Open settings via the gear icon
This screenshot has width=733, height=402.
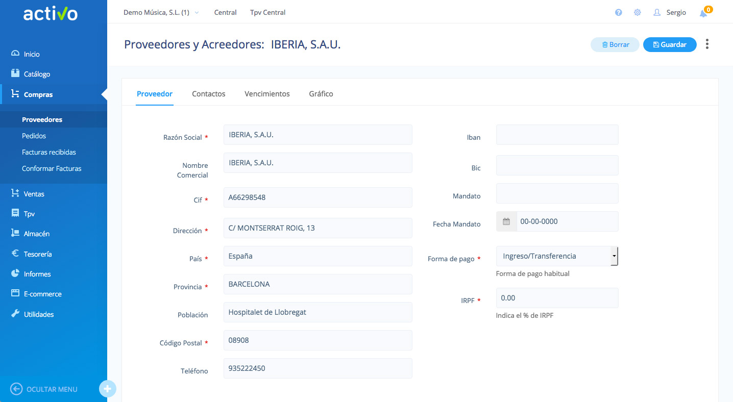(x=638, y=12)
